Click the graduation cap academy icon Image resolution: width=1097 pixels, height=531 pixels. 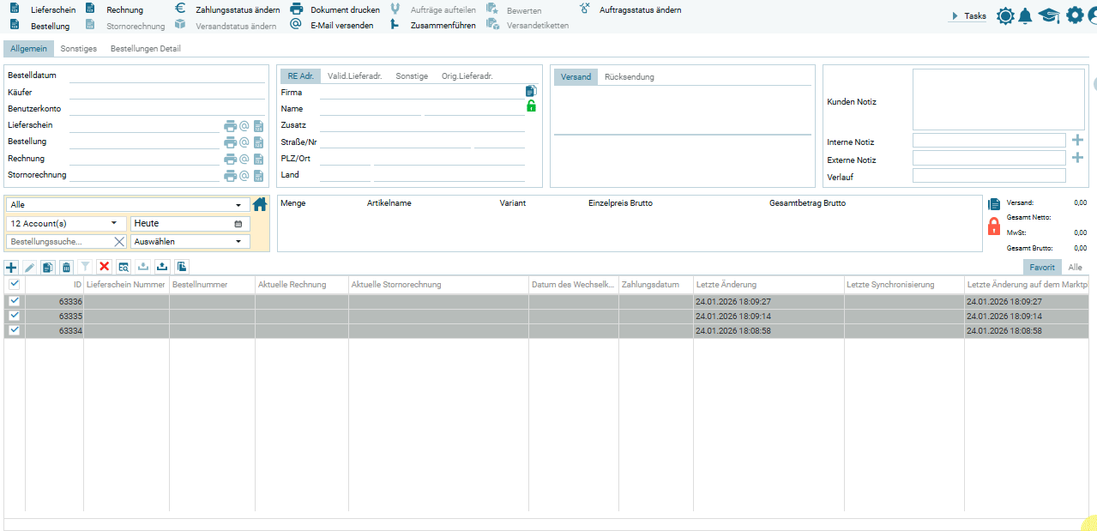pos(1049,15)
